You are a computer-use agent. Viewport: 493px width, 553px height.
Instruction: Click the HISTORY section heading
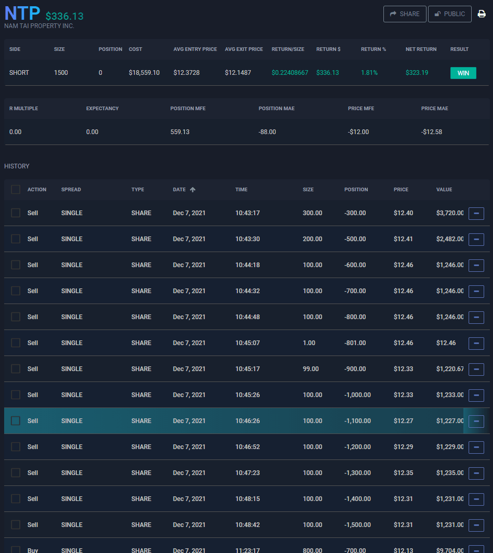pos(17,166)
